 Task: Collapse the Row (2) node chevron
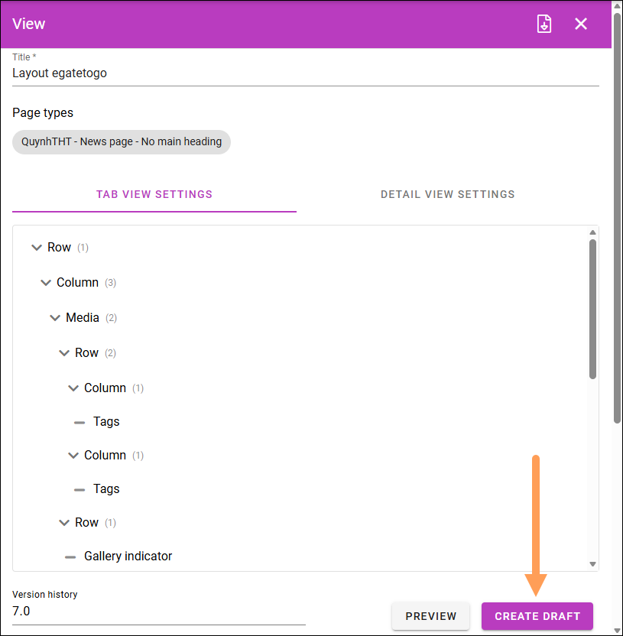64,353
